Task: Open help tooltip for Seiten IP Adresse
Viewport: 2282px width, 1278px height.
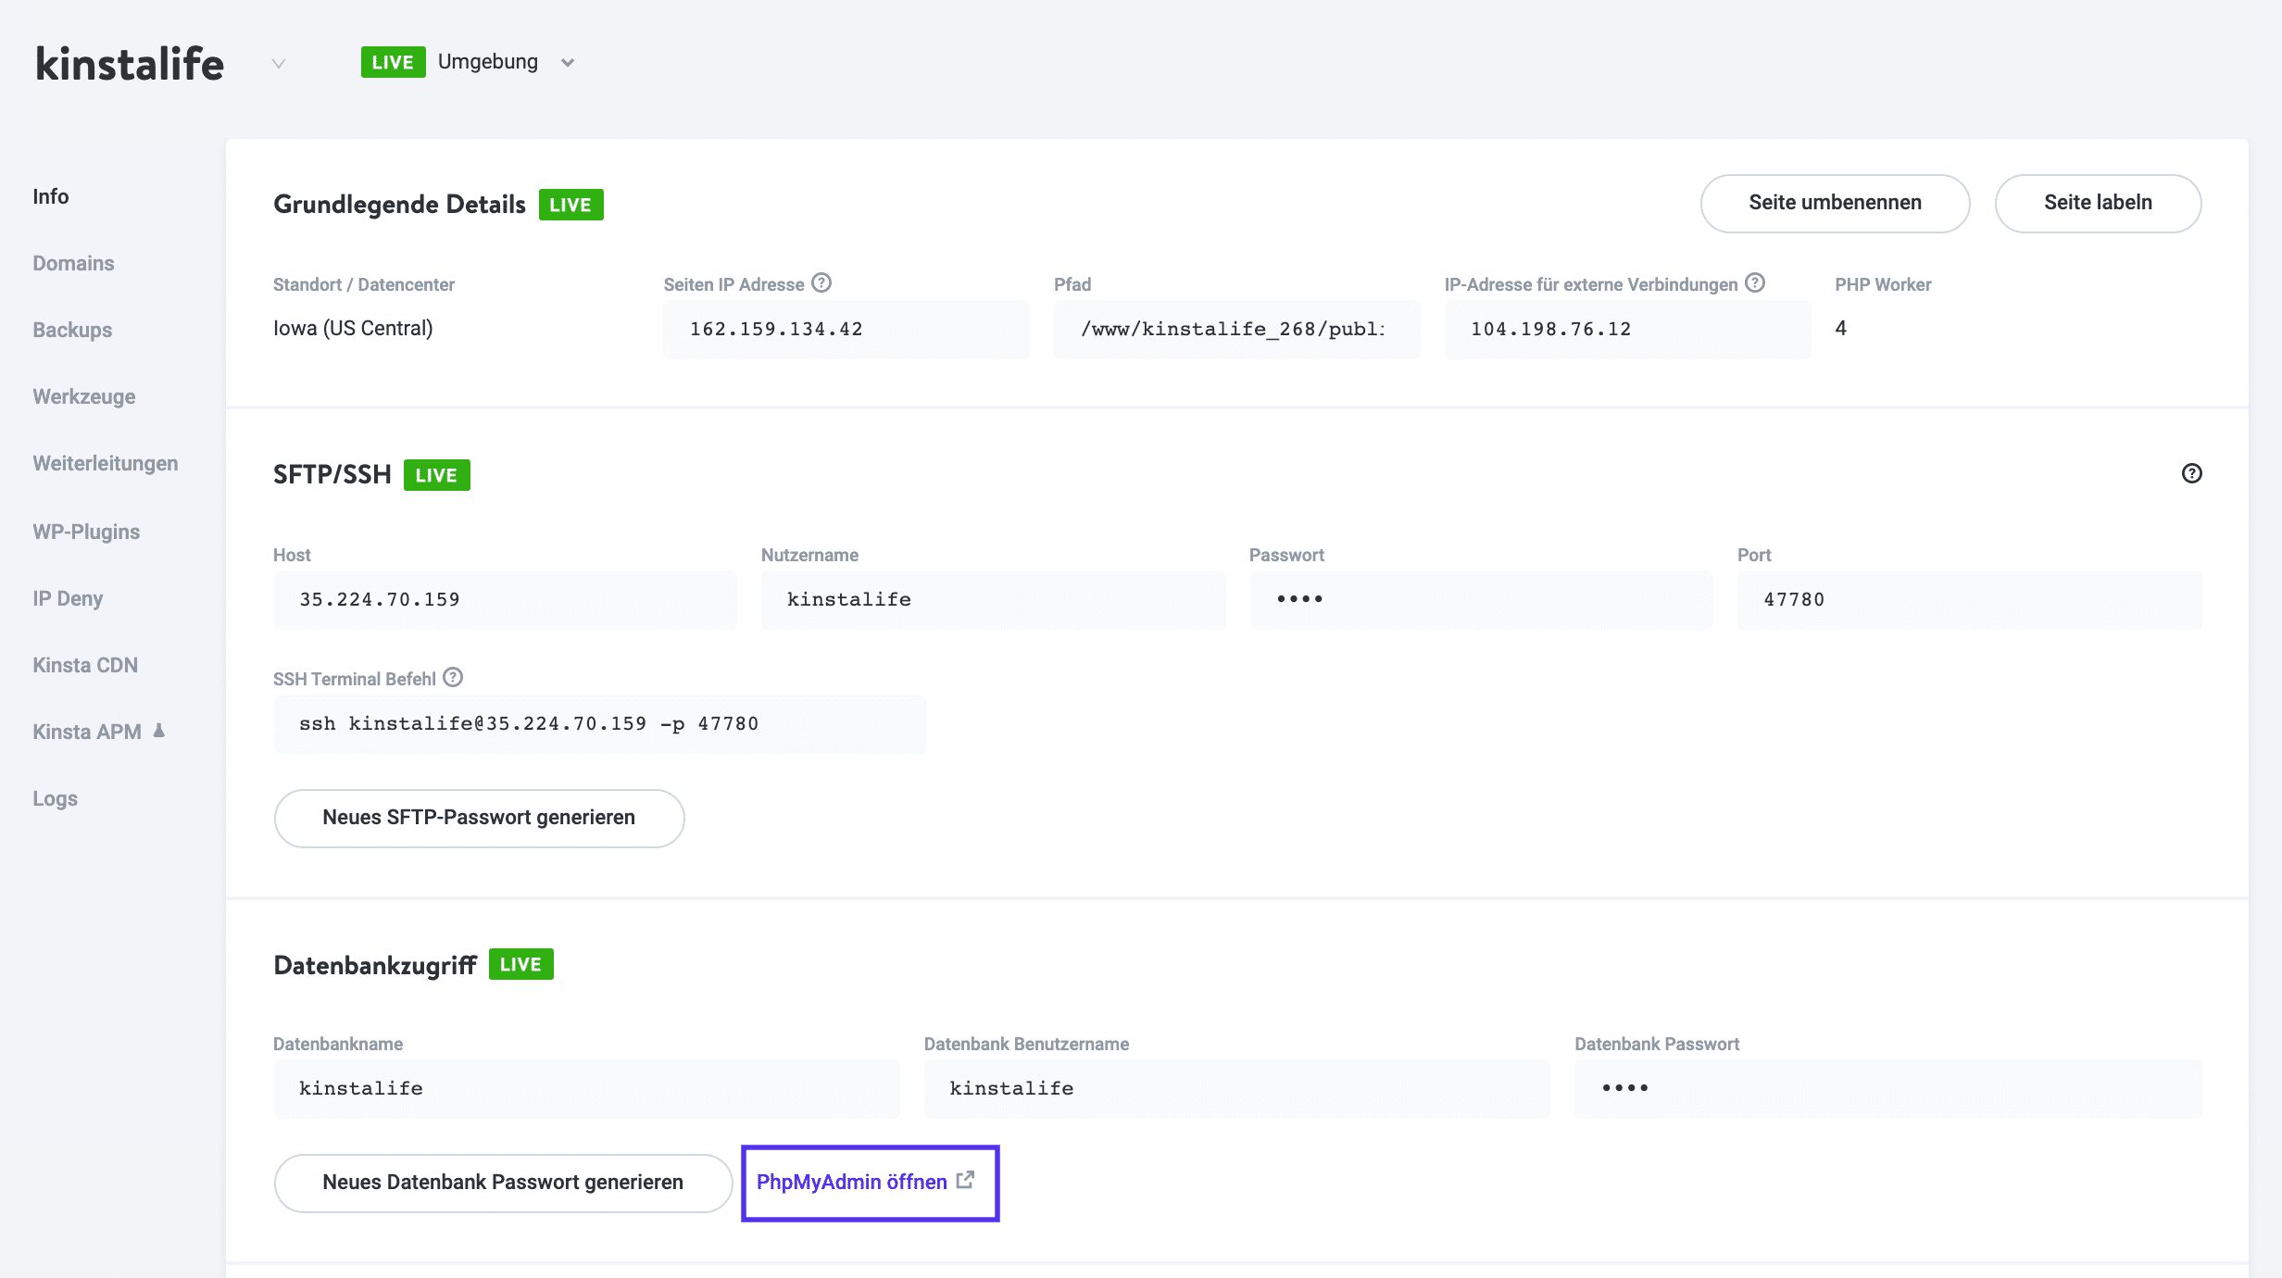Action: coord(822,283)
